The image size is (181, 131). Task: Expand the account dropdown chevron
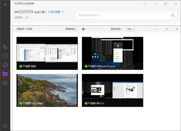tap(63, 12)
